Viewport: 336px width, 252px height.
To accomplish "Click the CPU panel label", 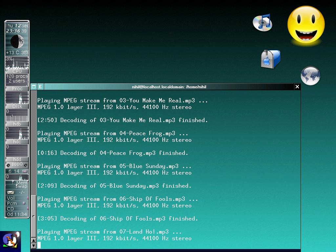I will pyautogui.click(x=17, y=71).
